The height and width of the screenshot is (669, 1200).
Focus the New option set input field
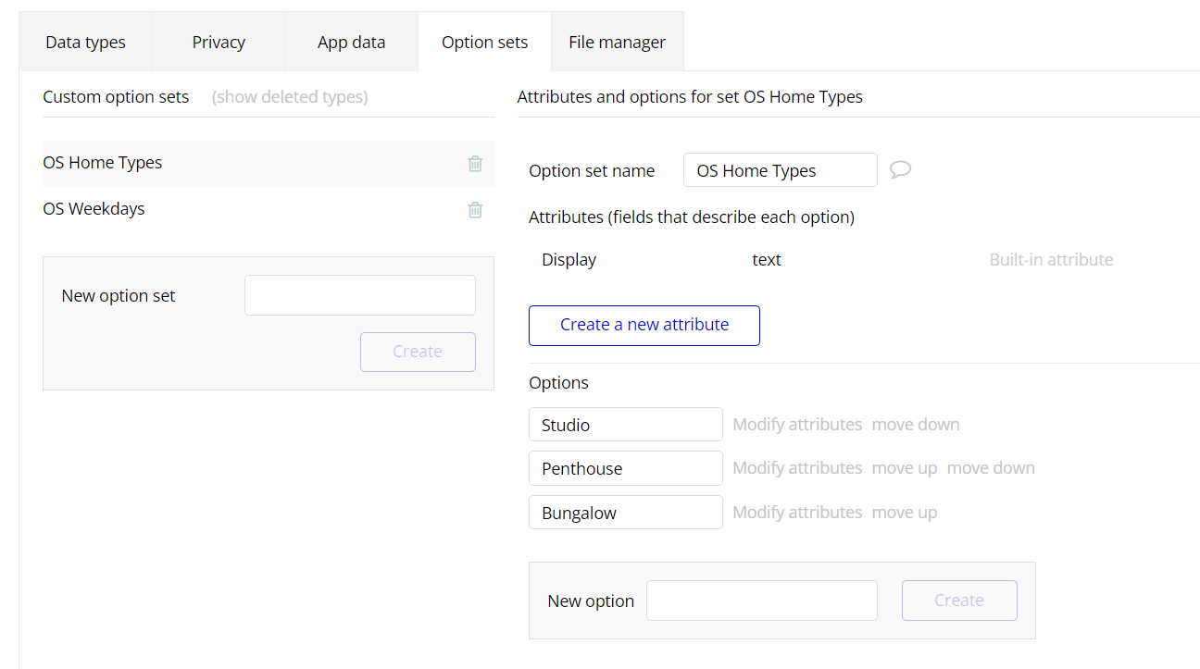tap(360, 295)
